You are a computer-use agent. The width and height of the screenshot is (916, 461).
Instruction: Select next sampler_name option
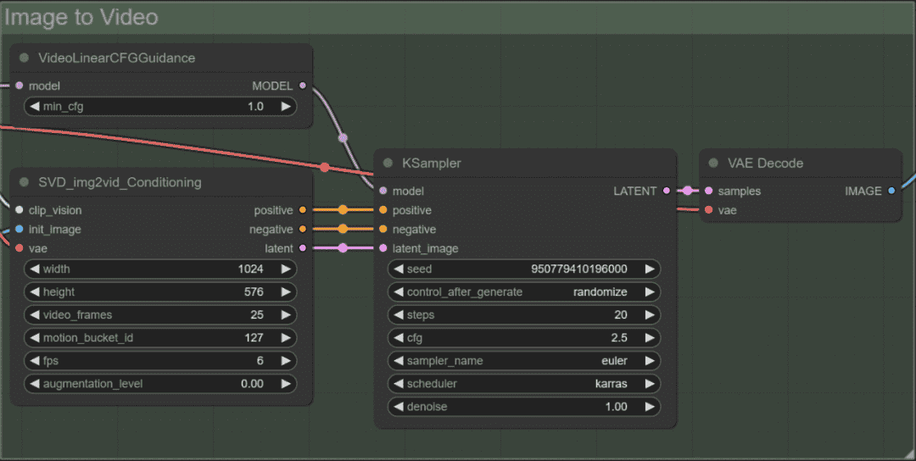(x=650, y=361)
